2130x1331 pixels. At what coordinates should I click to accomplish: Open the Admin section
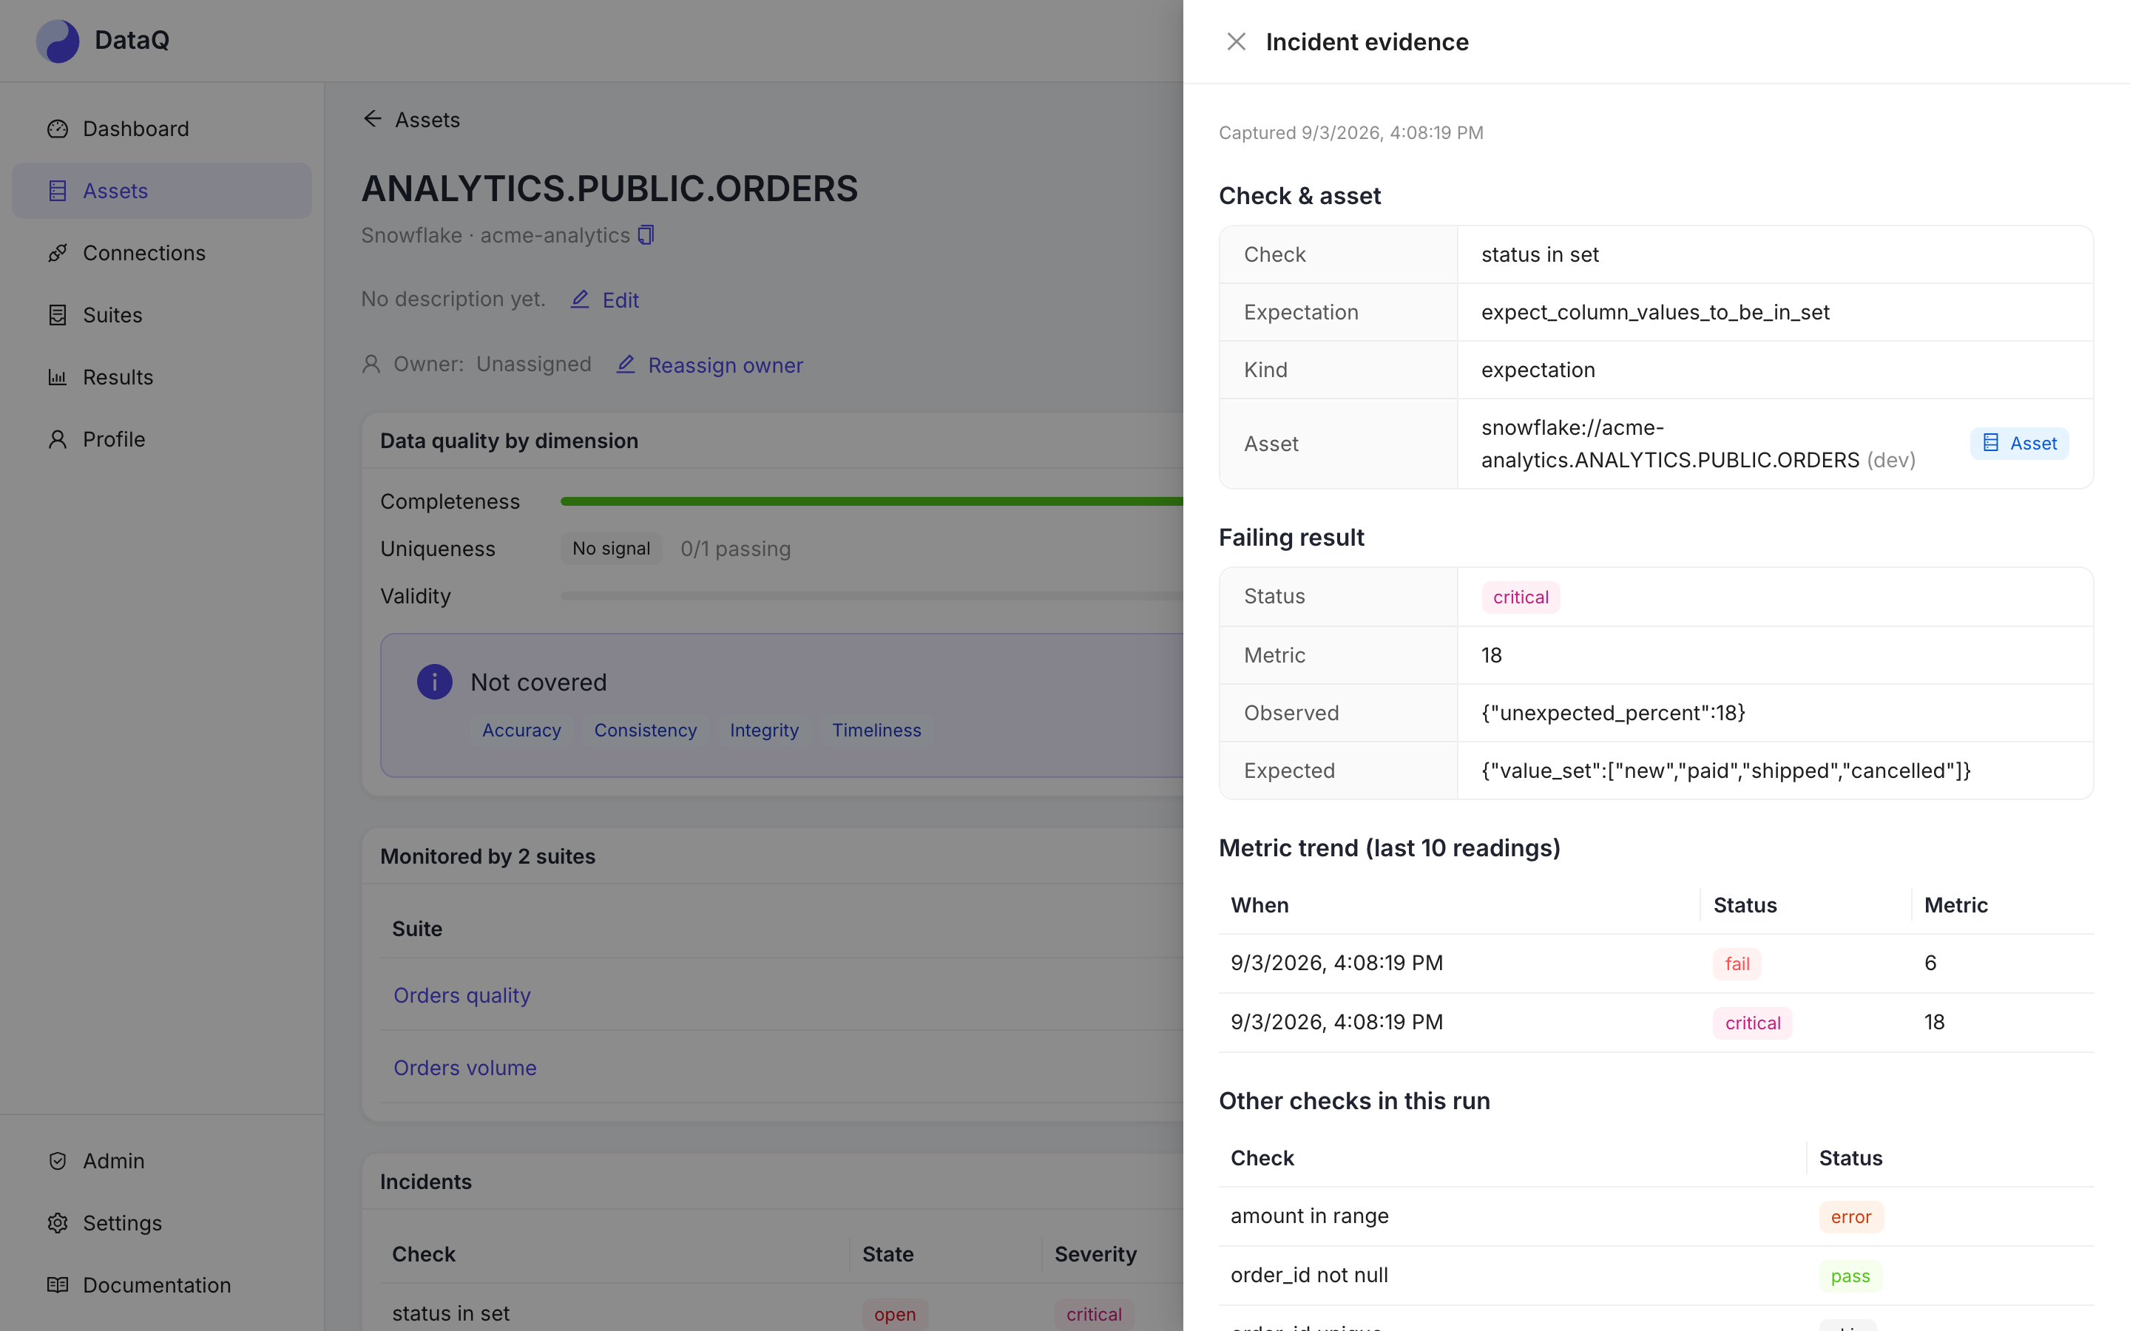pos(162,1161)
